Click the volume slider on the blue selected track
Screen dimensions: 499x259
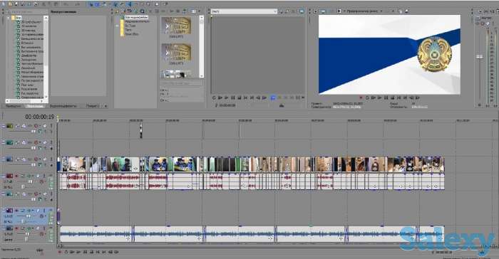pos(29,216)
